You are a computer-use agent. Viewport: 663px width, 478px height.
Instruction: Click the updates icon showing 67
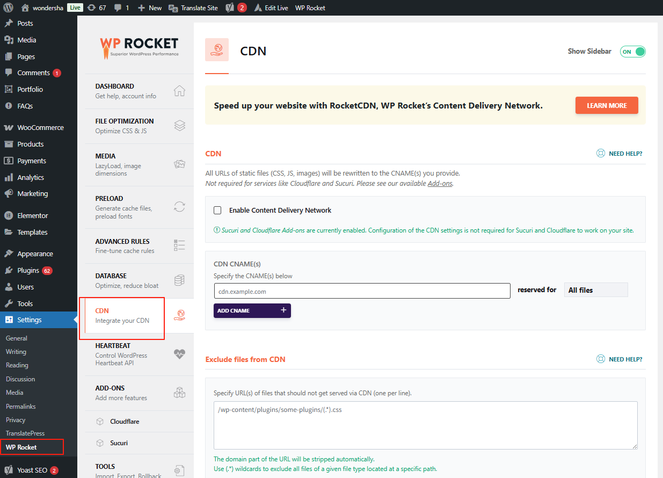pyautogui.click(x=92, y=8)
